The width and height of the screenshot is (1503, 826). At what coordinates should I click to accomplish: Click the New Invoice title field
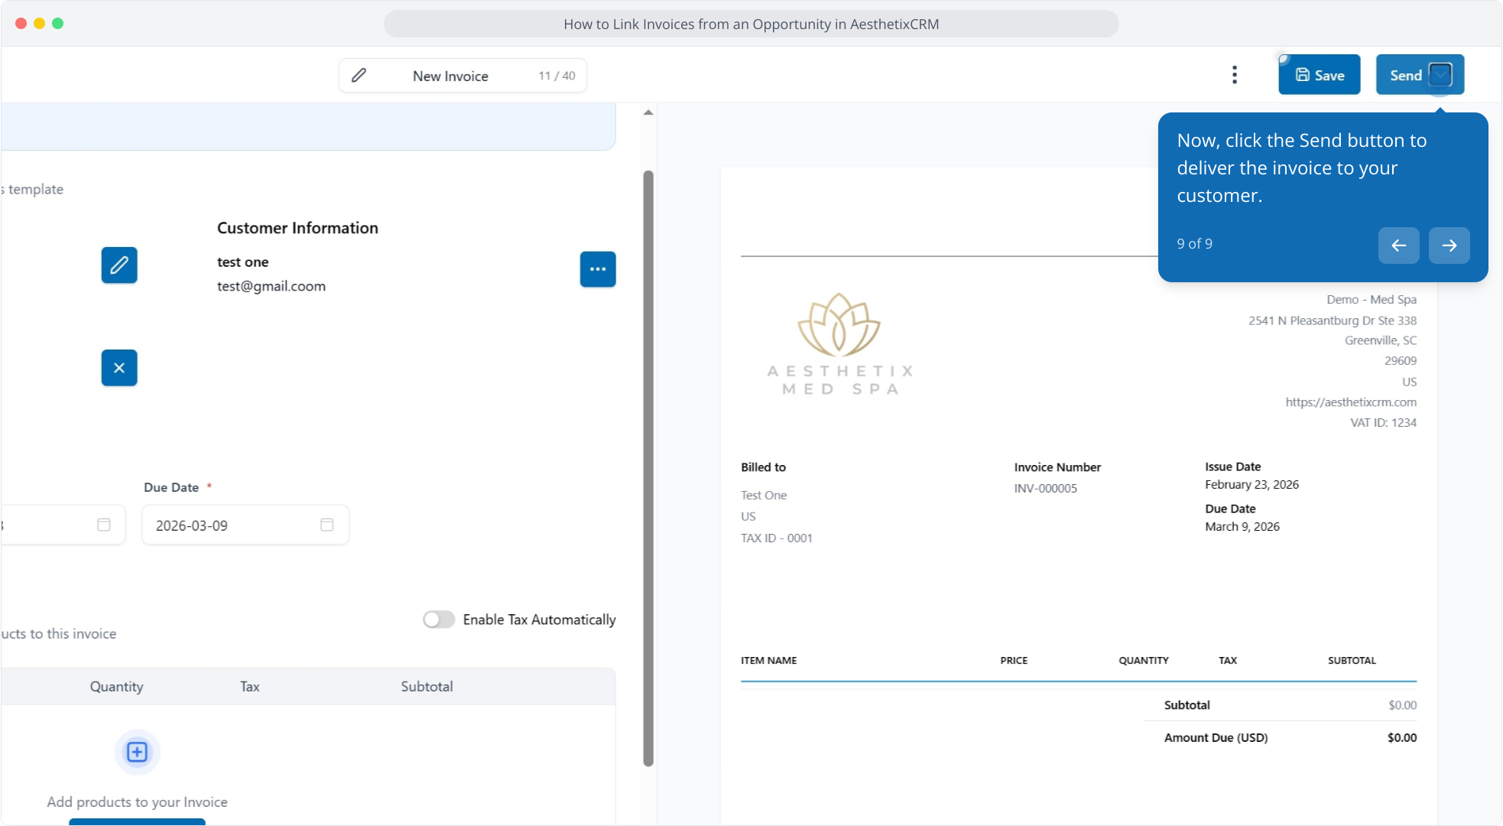(x=451, y=76)
